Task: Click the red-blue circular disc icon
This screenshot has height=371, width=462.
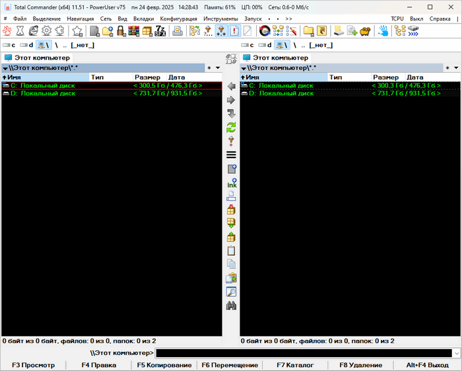Action: click(265, 30)
